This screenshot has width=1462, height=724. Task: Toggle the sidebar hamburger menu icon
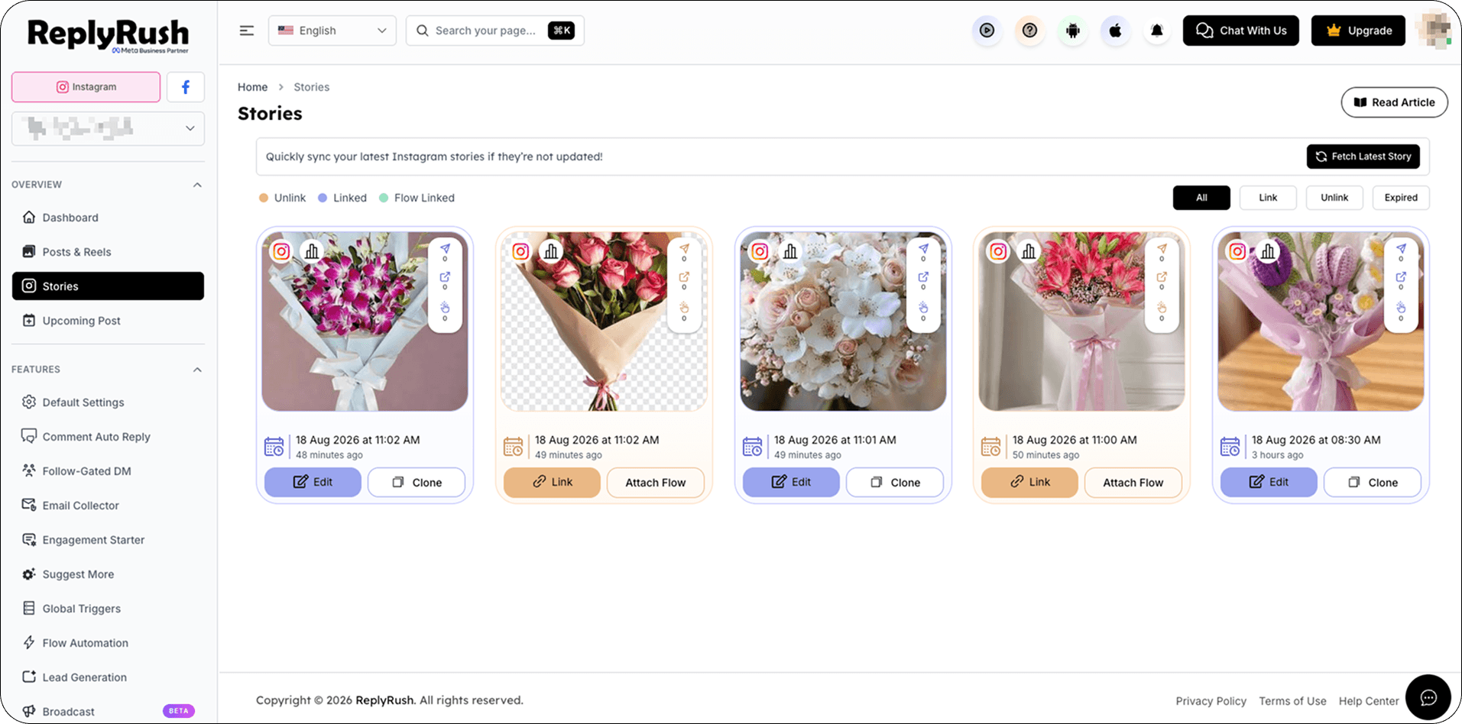click(246, 31)
